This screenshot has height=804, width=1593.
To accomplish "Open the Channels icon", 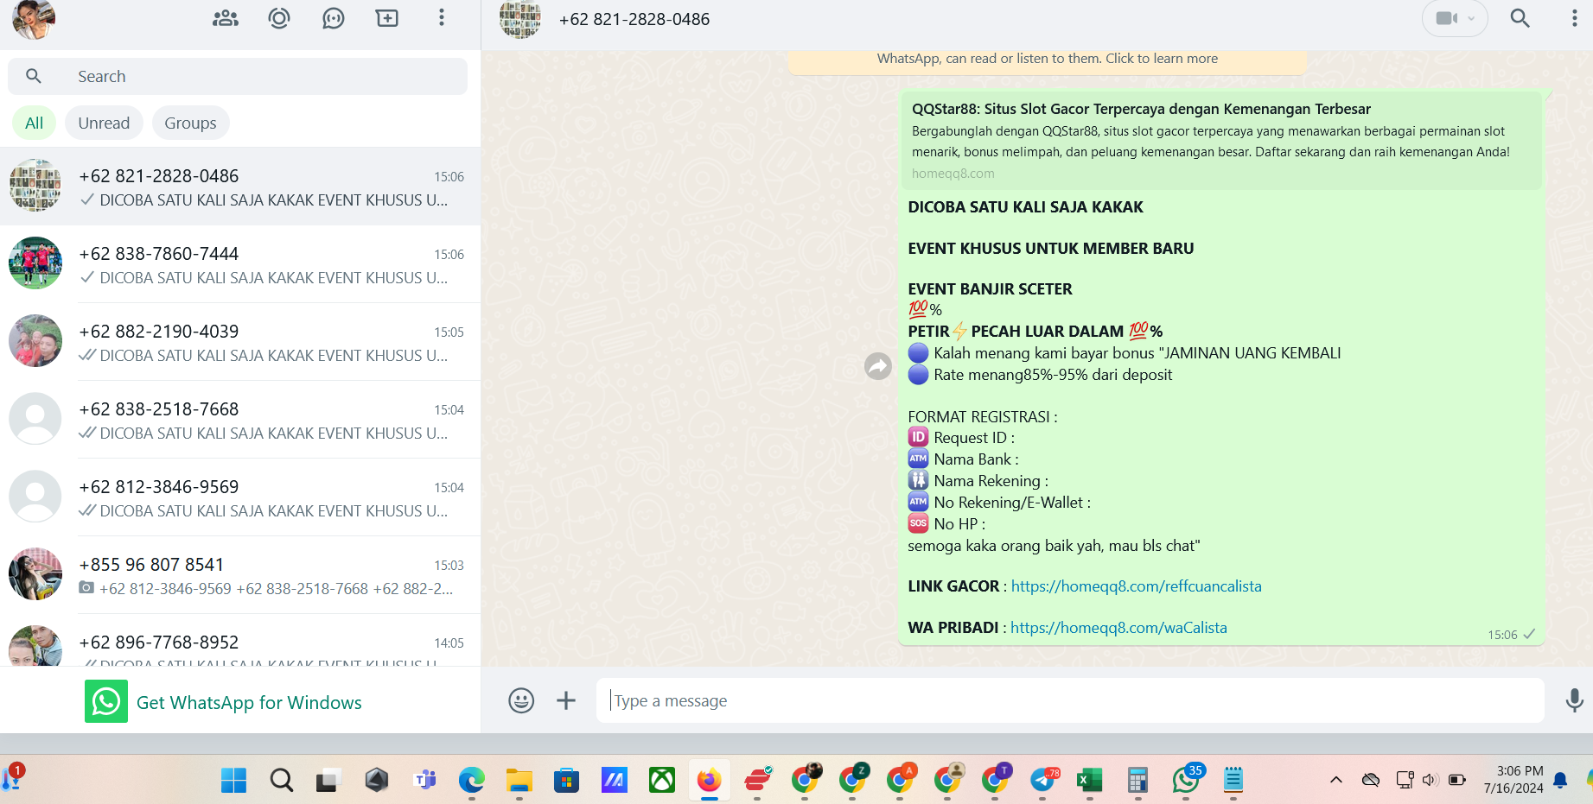I will [333, 18].
